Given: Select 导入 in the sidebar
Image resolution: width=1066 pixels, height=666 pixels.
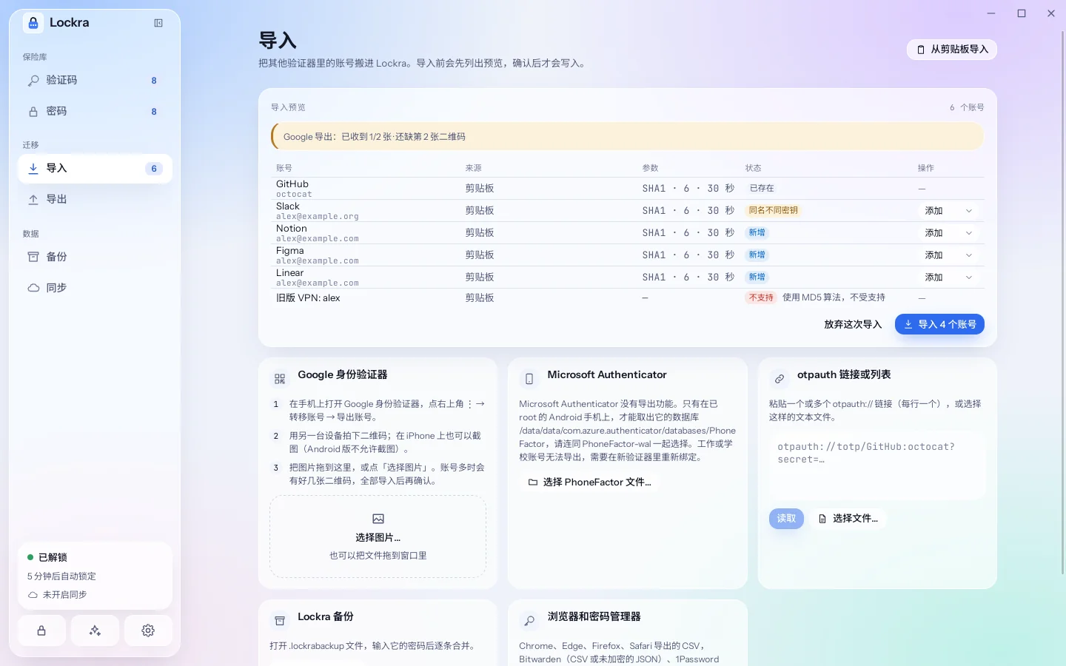Looking at the screenshot, I should pyautogui.click(x=95, y=168).
